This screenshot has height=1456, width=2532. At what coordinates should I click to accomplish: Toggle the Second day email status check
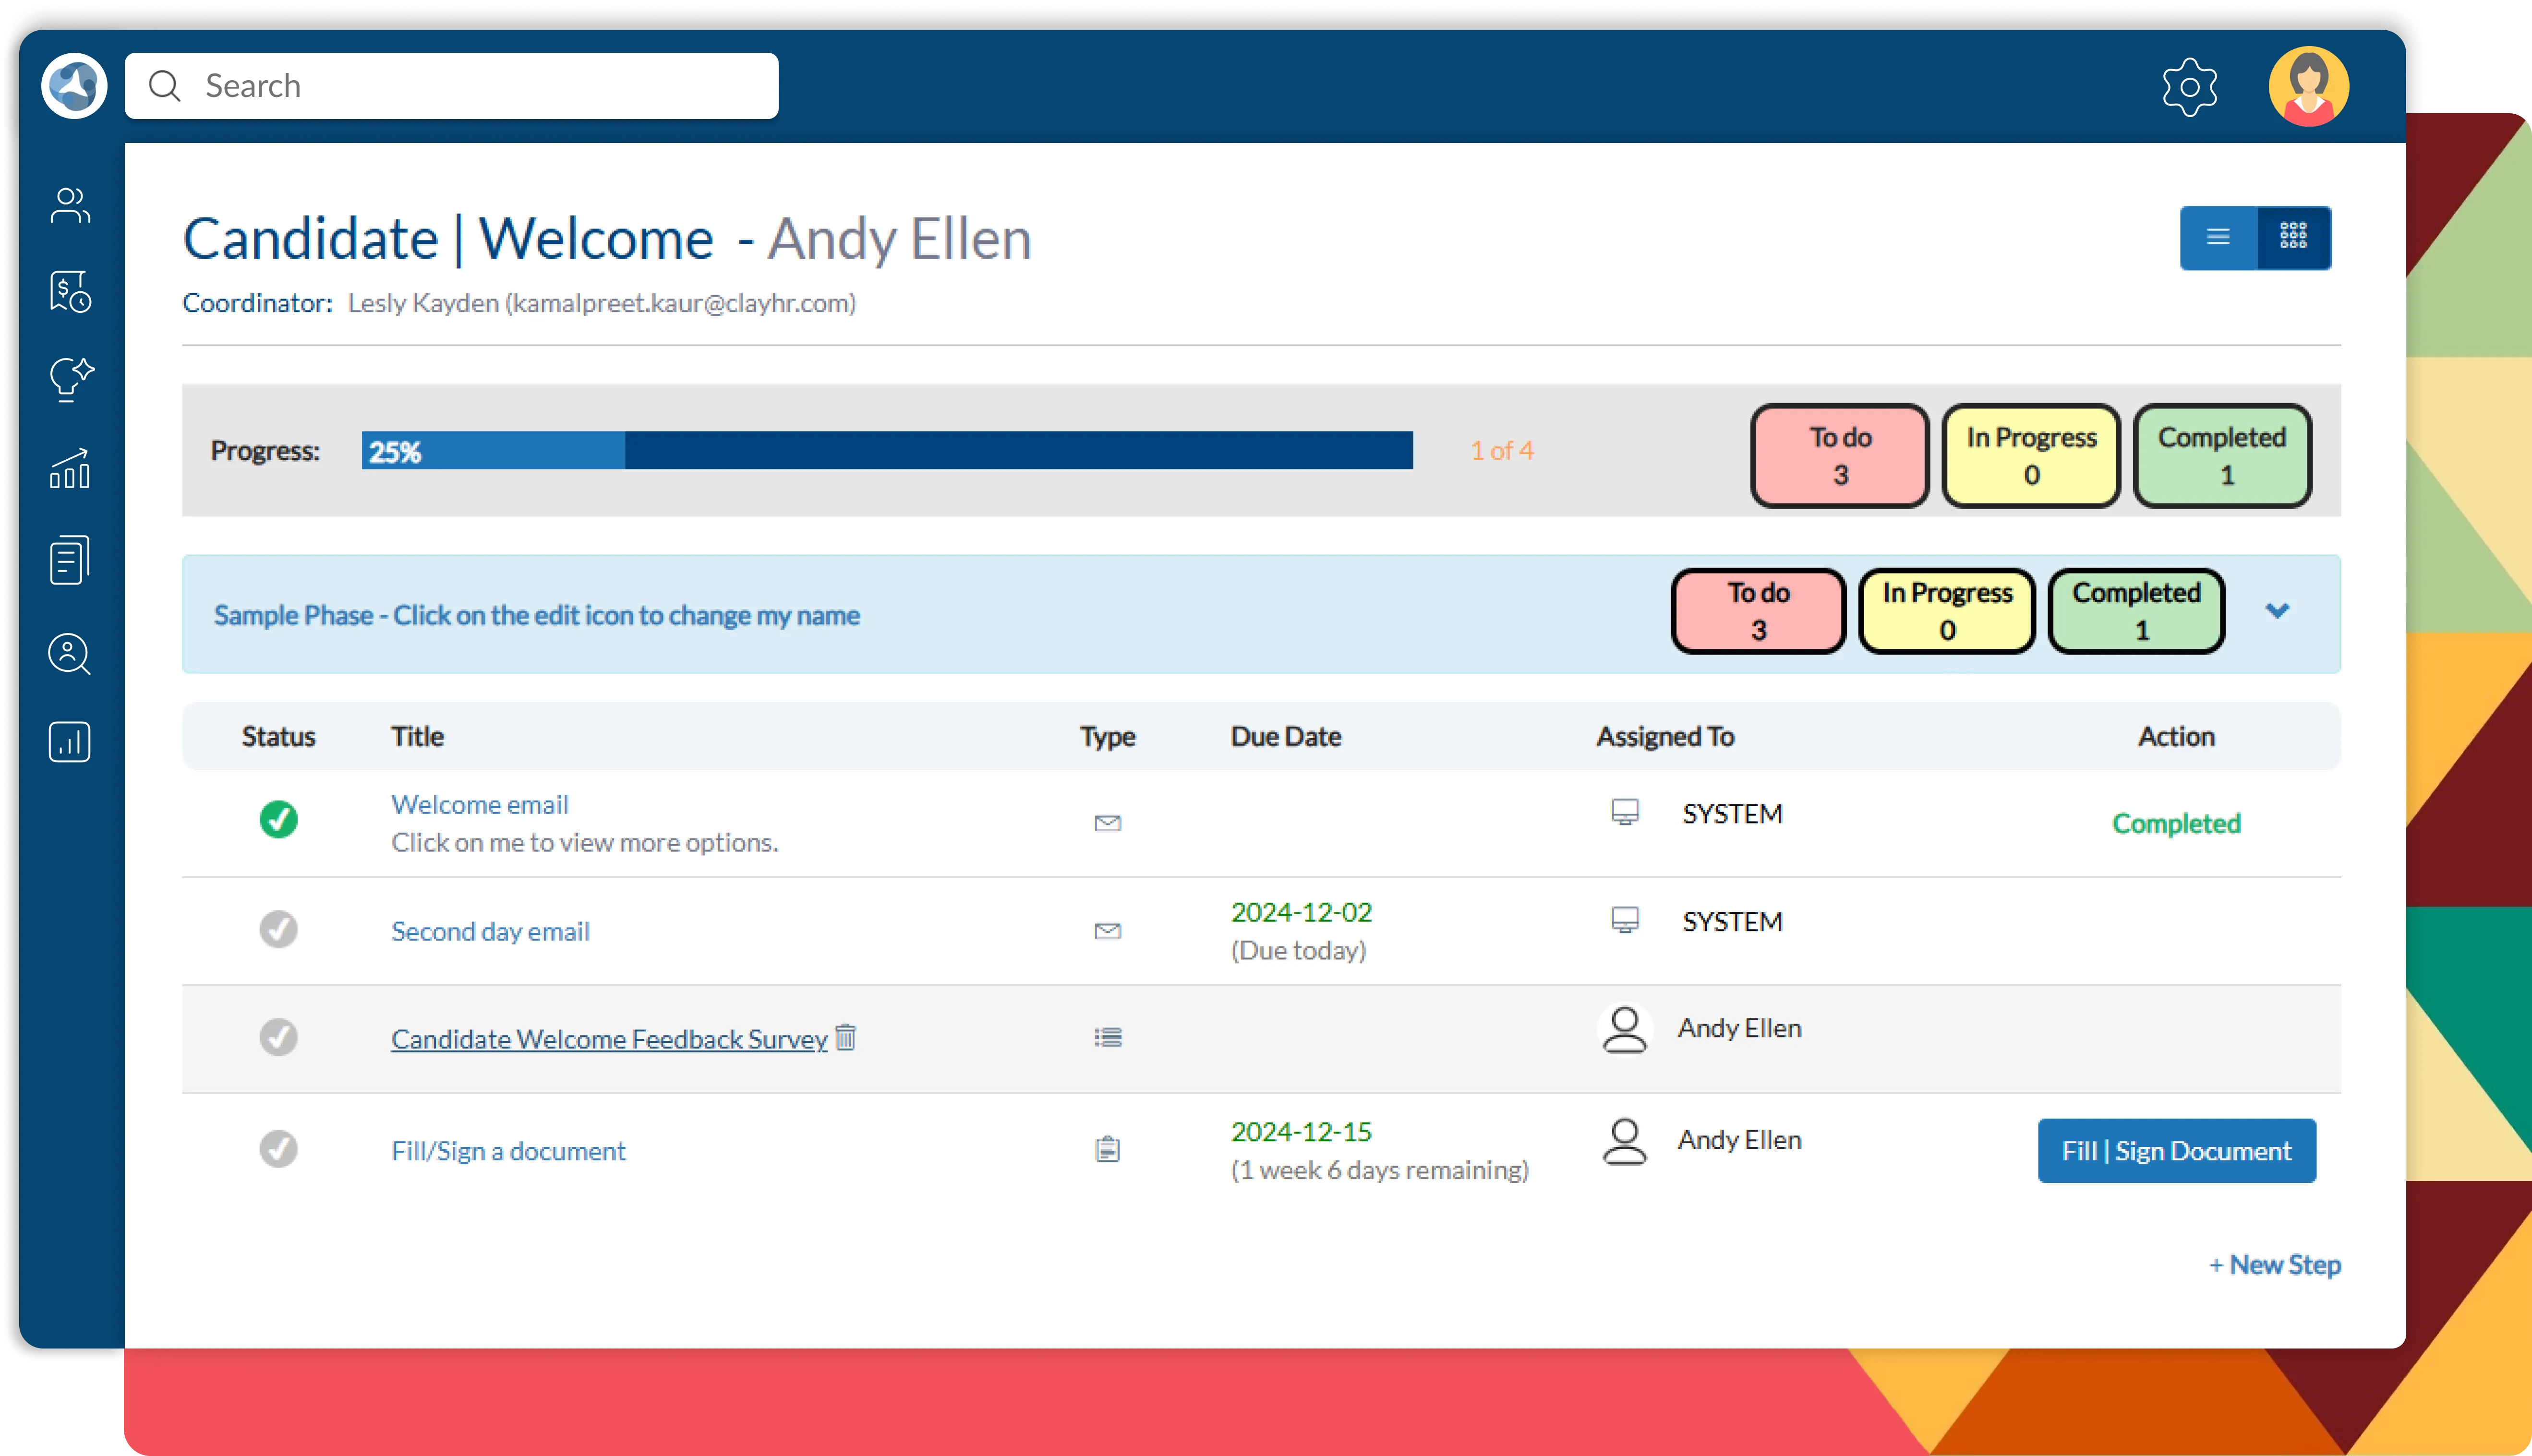click(x=278, y=929)
